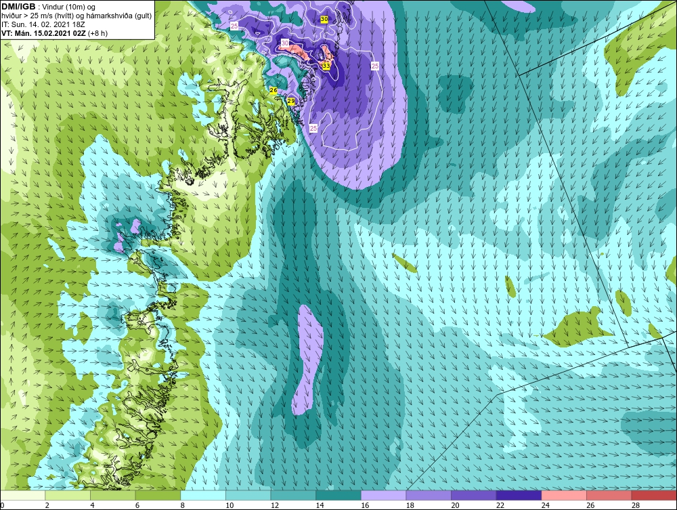Click the 16–18 m/s lavender legend swatch

tap(383, 495)
